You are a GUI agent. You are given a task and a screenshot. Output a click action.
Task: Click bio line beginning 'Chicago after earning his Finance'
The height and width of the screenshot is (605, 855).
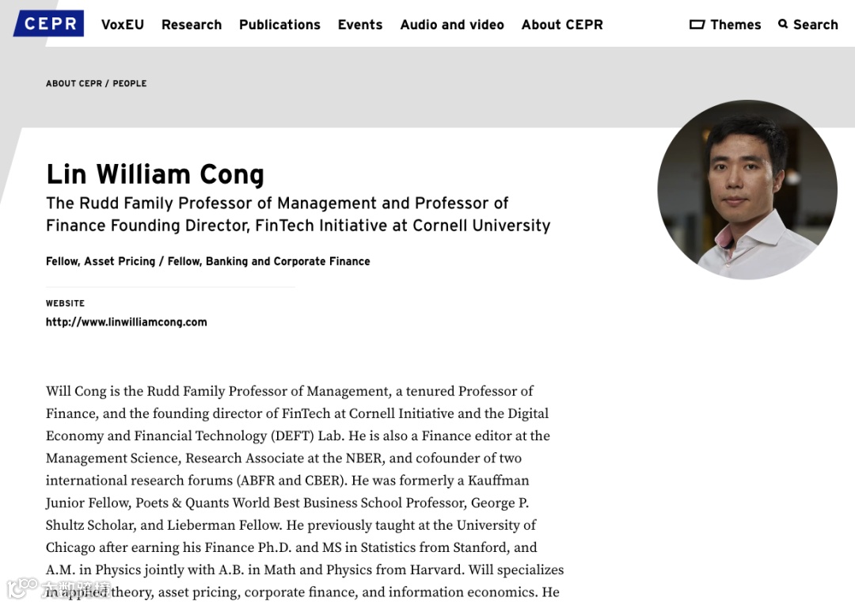click(291, 548)
